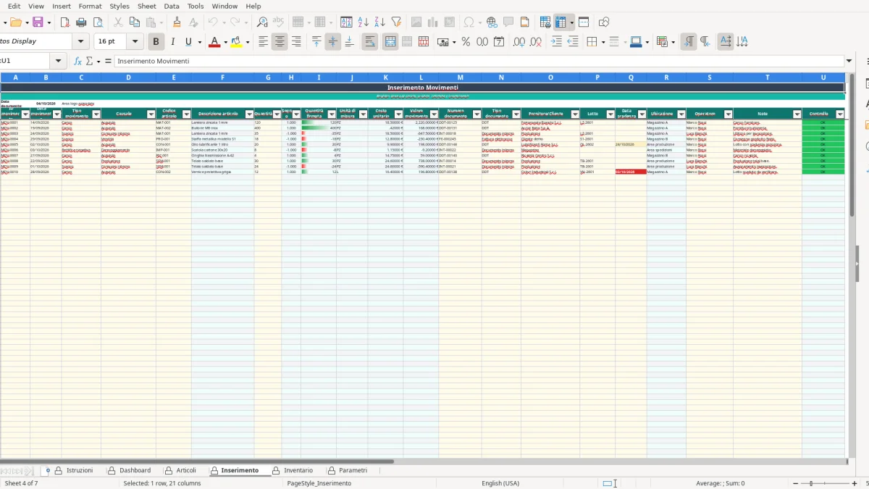Expand the formula bar
The width and height of the screenshot is (869, 489).
pyautogui.click(x=849, y=62)
